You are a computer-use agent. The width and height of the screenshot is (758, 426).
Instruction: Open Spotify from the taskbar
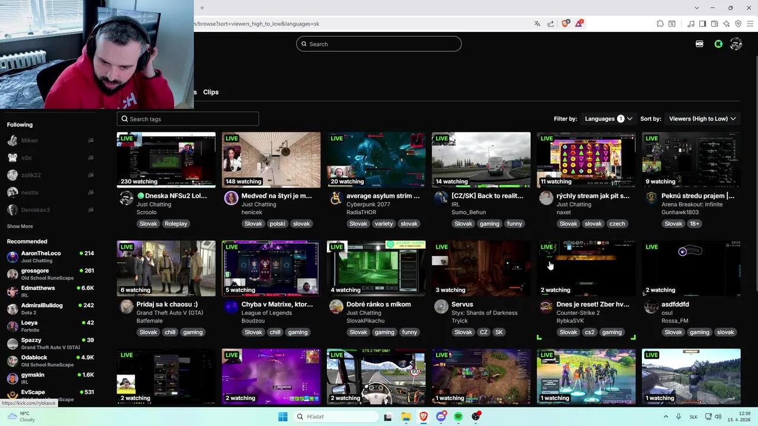pos(458,417)
